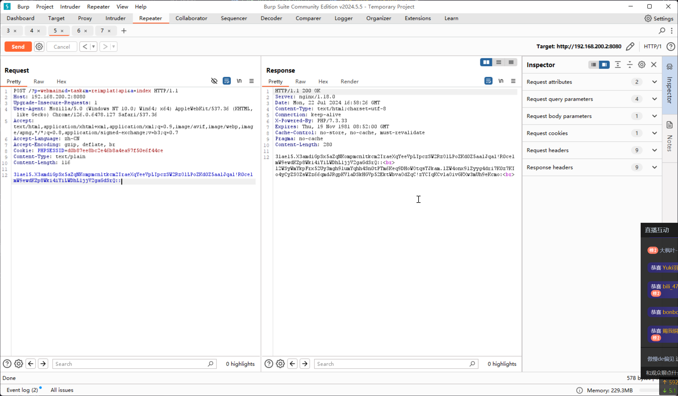Toggle split layout view icon in Response
Screen dimensions: 678x396
click(486, 62)
